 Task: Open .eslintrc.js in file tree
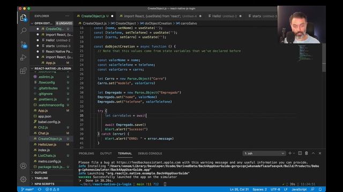[51, 77]
